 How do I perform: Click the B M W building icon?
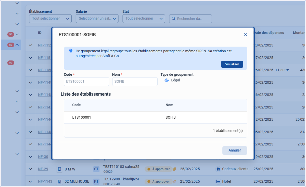pyautogui.click(x=59, y=169)
